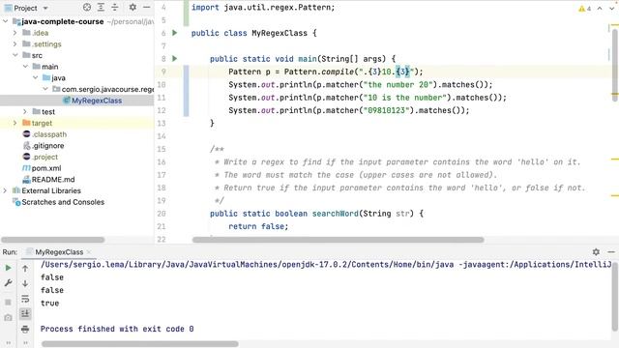
Task: Click the Pattern.compile line in editor
Action: point(326,72)
